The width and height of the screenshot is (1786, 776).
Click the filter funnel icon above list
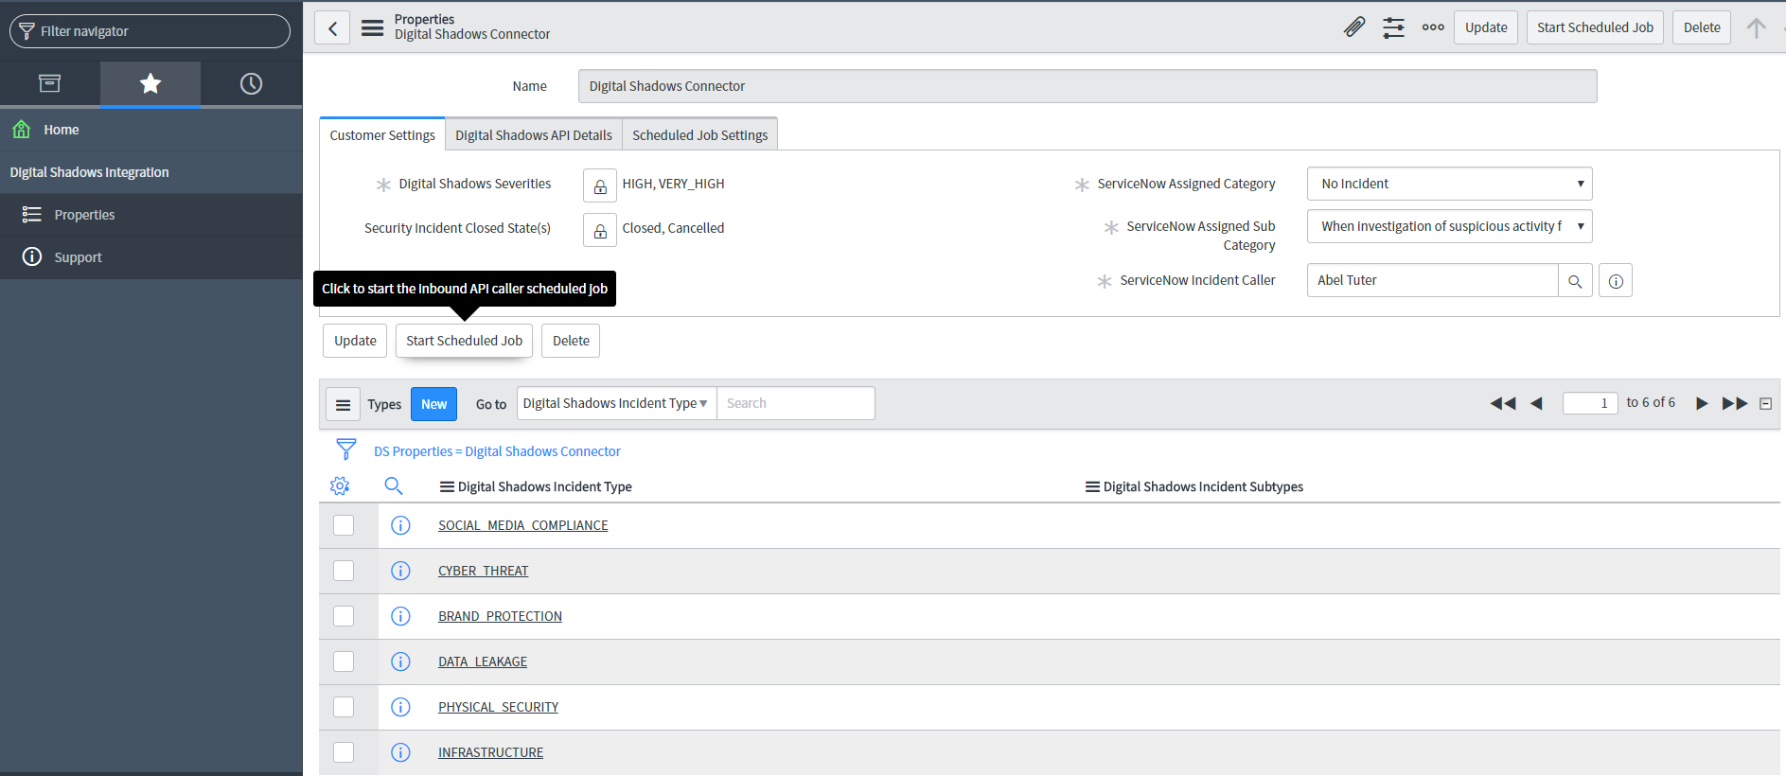(346, 449)
